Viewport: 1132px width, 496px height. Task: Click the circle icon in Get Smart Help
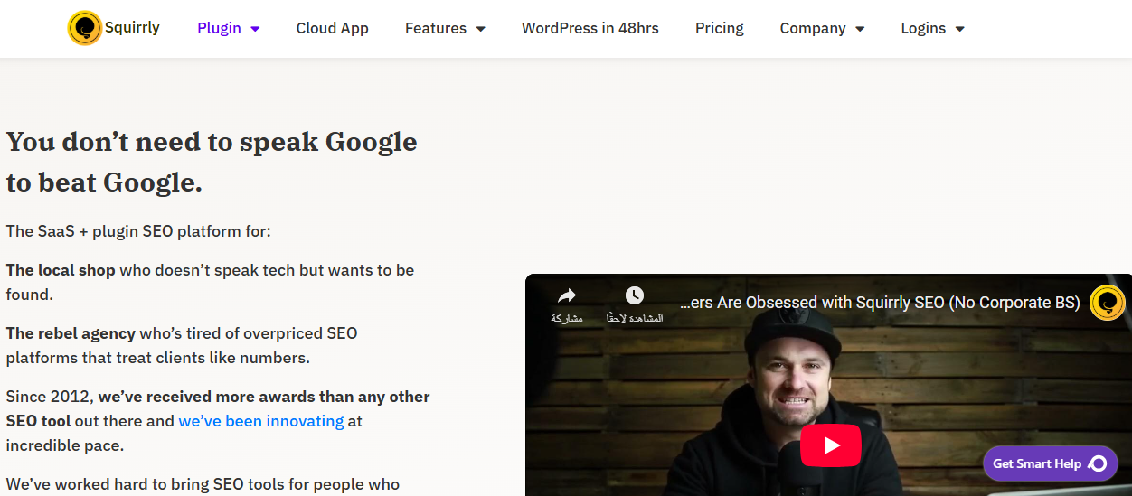click(x=1098, y=463)
